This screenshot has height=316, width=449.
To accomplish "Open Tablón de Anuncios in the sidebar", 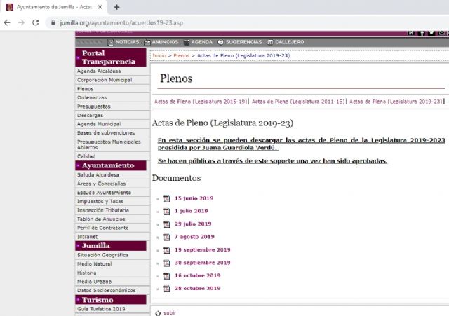I will 103,219.
